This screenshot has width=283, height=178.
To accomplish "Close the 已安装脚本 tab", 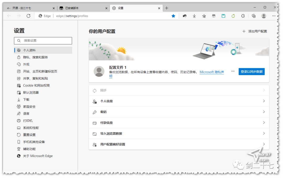I will (106, 8).
